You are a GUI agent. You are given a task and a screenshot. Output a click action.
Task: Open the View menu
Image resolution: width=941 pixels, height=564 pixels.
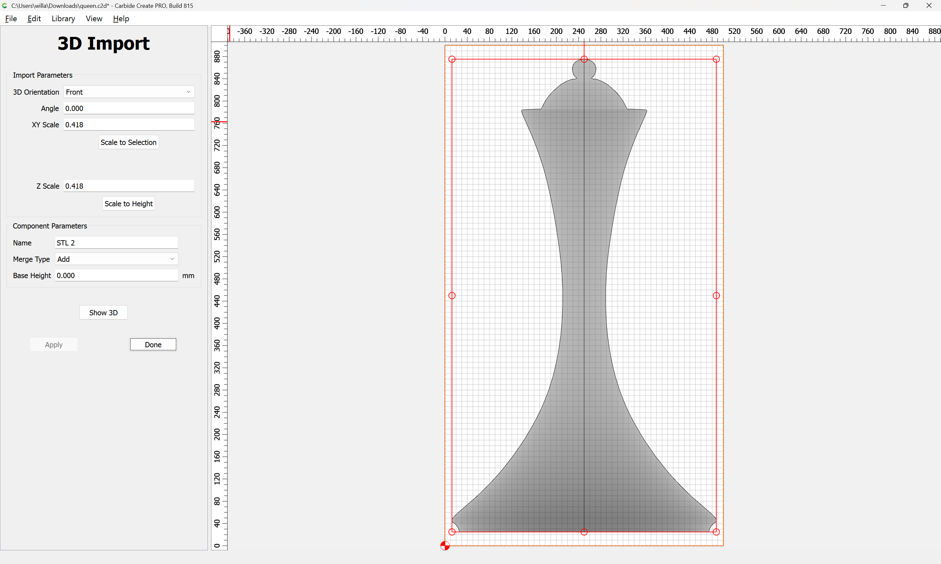pyautogui.click(x=94, y=19)
